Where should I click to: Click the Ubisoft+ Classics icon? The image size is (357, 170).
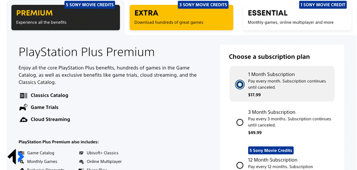coord(81,153)
